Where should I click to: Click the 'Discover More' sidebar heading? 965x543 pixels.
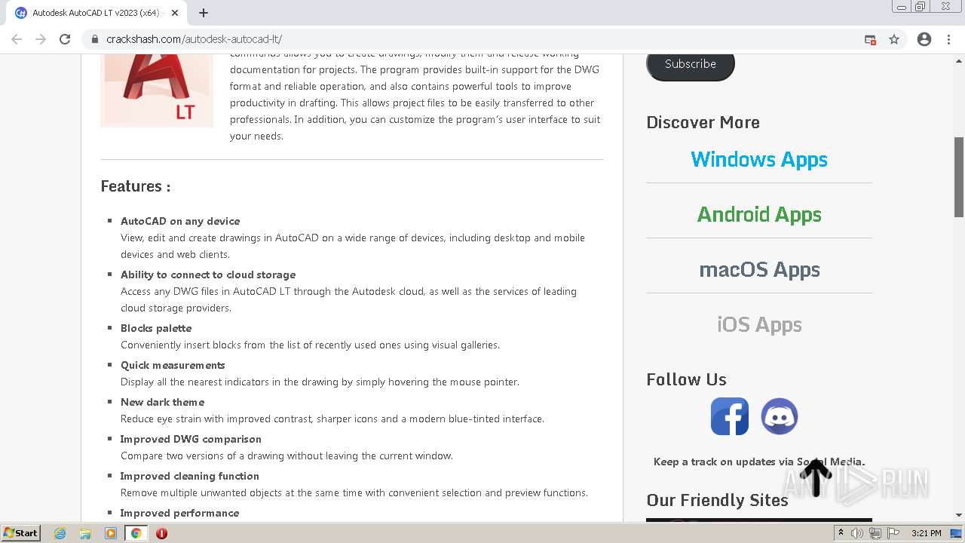[x=703, y=122]
